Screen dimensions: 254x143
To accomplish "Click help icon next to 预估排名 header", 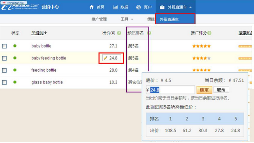I will [149, 33].
